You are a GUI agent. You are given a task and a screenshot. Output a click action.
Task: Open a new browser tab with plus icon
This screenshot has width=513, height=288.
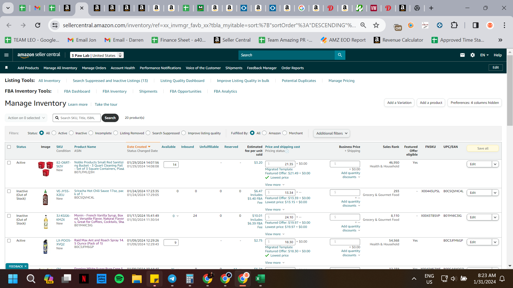click(431, 8)
